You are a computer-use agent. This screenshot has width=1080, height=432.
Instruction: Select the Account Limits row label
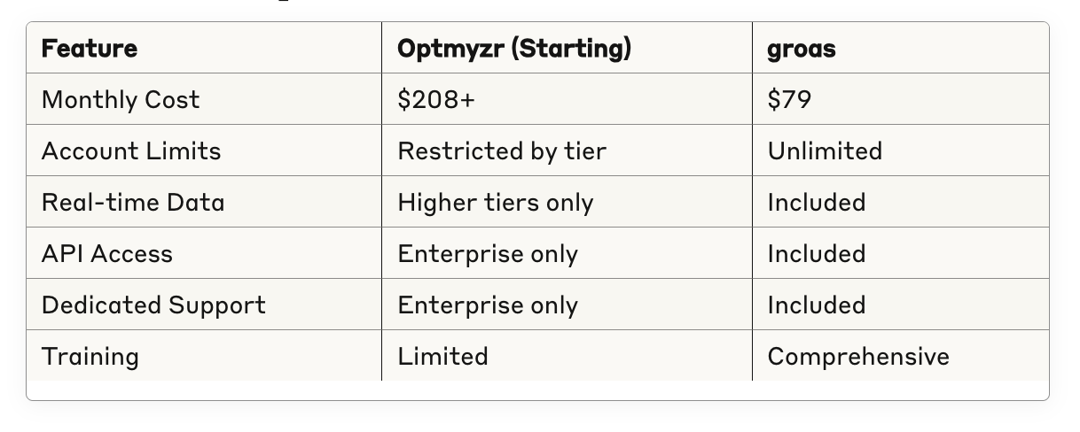tap(131, 150)
